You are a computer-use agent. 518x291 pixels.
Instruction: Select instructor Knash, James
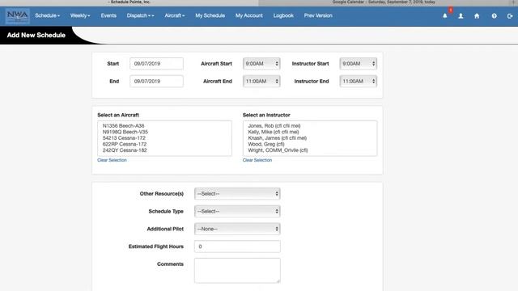click(277, 138)
